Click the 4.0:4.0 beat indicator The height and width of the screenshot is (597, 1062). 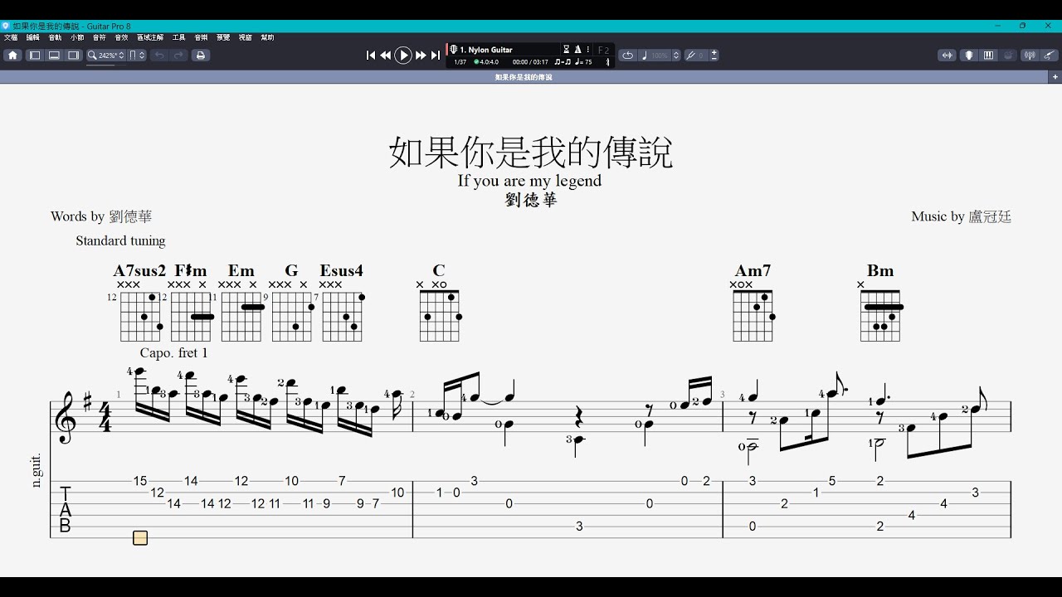tap(486, 62)
